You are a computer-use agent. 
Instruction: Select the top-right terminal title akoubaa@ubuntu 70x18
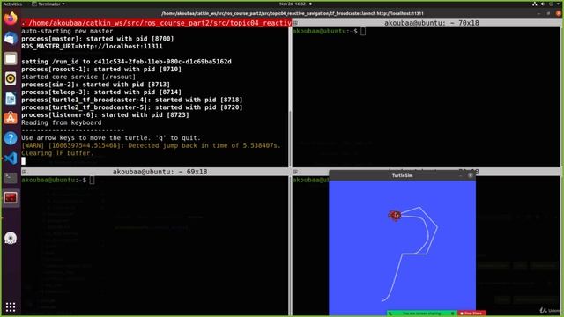431,23
